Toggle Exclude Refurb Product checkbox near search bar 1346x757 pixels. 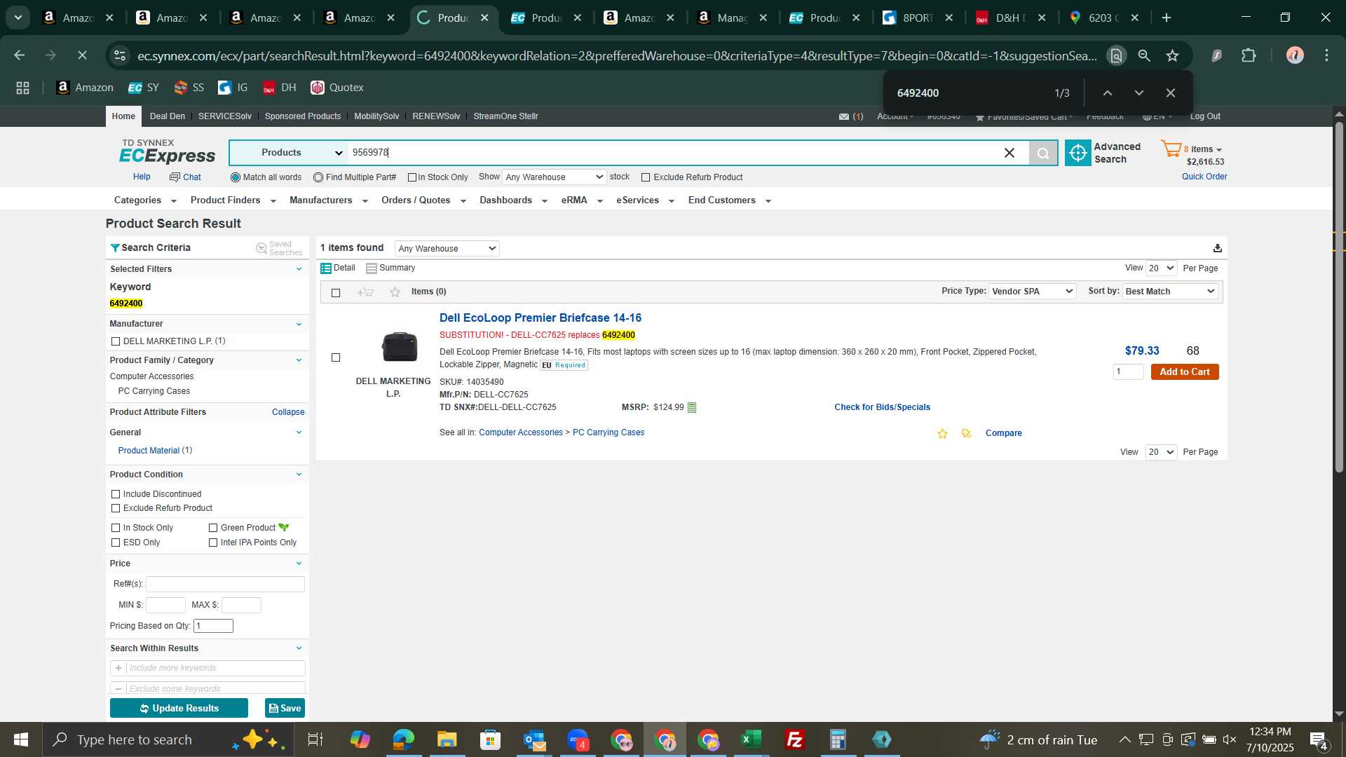pos(646,177)
